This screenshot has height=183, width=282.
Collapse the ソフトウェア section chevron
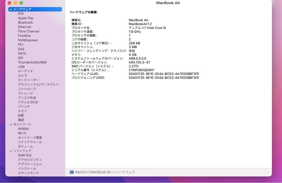tap(11, 151)
